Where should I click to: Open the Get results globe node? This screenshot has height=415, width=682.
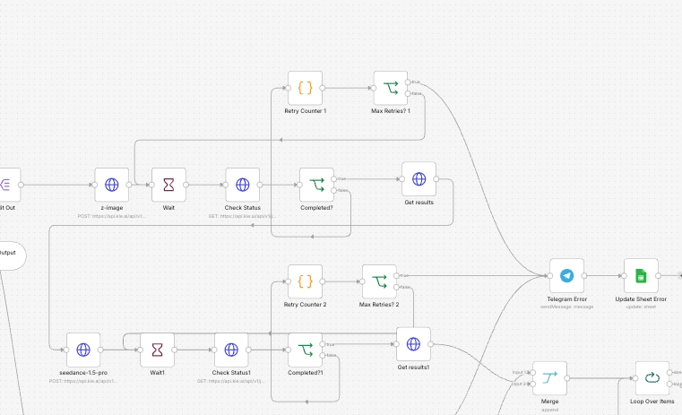tap(419, 179)
